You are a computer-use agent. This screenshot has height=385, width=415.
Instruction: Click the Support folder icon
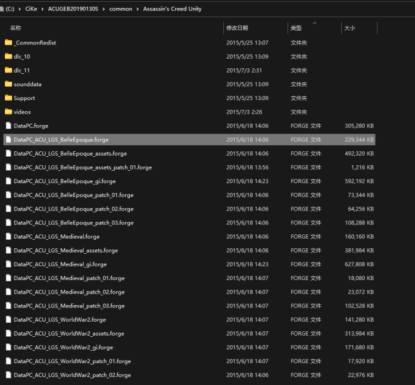(x=9, y=98)
